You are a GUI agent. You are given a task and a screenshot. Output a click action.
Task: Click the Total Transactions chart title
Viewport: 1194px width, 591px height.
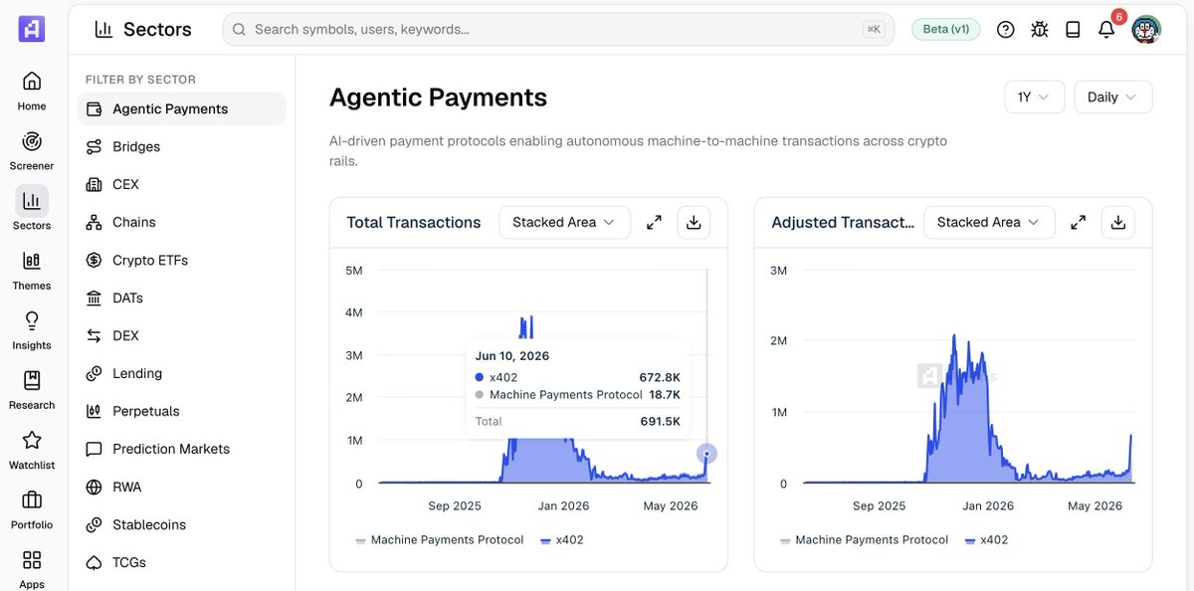(414, 223)
